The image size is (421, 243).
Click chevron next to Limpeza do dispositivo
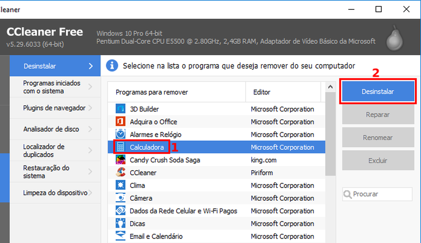point(90,193)
